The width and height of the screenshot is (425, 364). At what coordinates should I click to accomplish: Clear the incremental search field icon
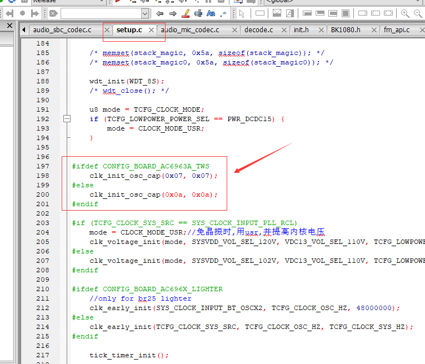click(x=53, y=13)
